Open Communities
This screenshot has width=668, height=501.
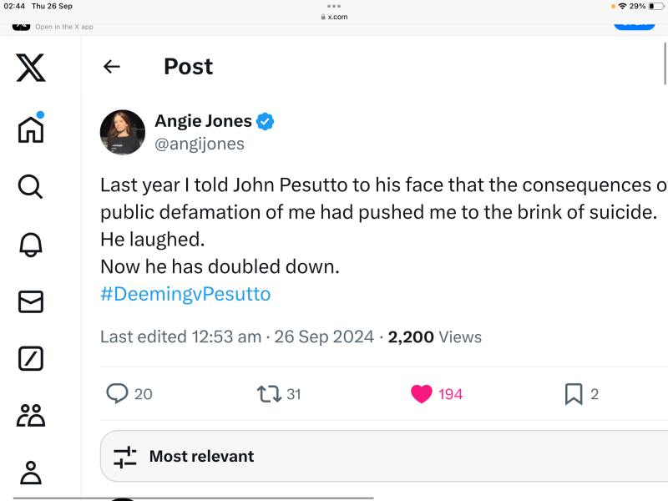point(30,415)
